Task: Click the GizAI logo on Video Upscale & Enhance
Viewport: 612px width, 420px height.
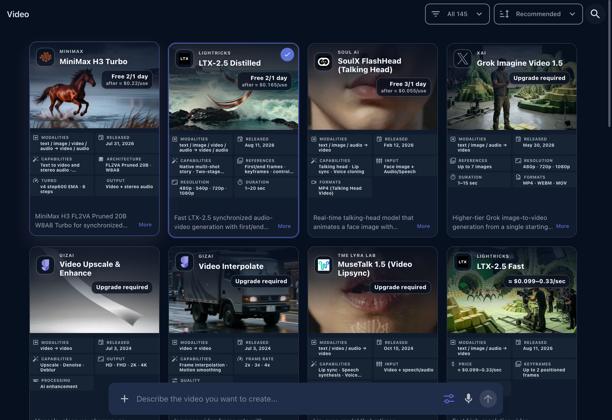Action: coord(46,265)
